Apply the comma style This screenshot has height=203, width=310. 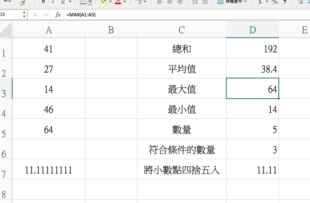point(285,2)
